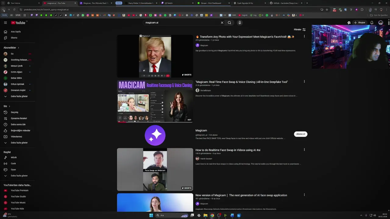Open the account avatar menu
The image size is (390, 219).
coord(381,23)
